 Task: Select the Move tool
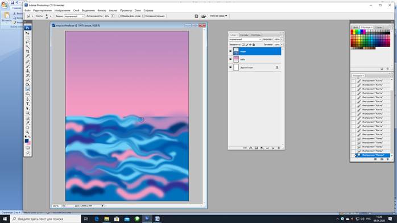28,33
